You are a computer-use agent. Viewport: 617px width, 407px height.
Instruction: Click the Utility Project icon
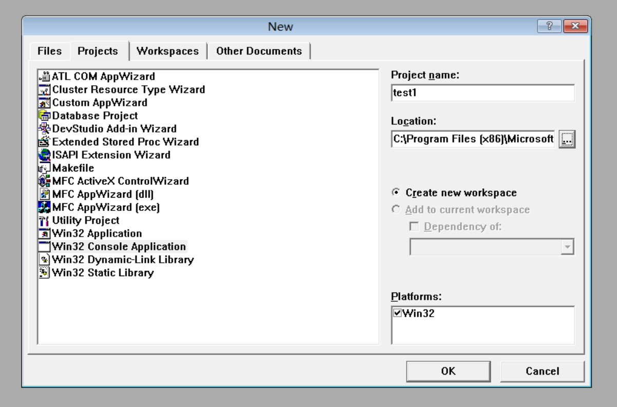click(x=45, y=221)
